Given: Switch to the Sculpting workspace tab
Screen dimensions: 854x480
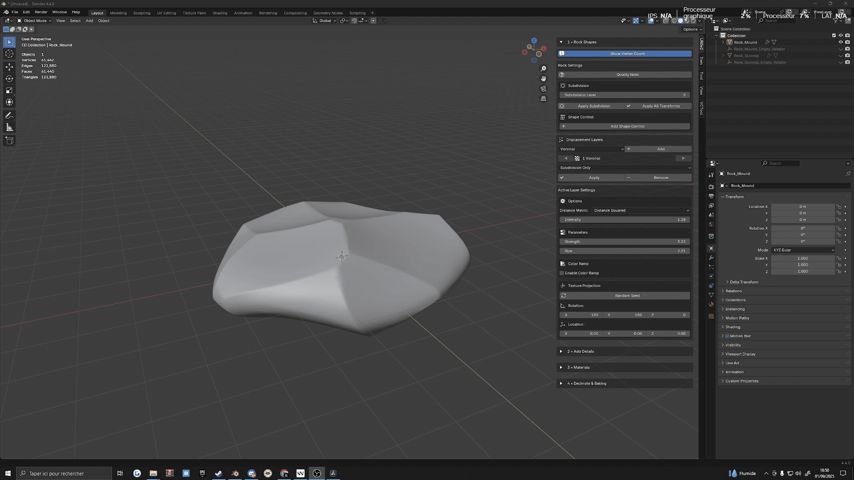Looking at the screenshot, I should tap(141, 13).
